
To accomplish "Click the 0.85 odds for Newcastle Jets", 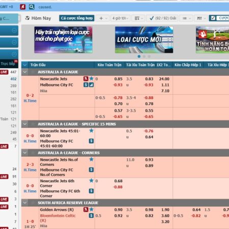I will point(118,79).
